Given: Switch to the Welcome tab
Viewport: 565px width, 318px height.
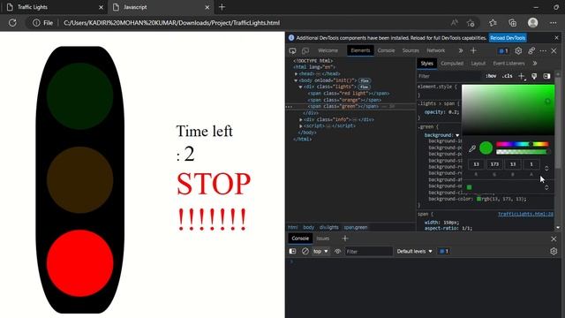Looking at the screenshot, I should (328, 50).
